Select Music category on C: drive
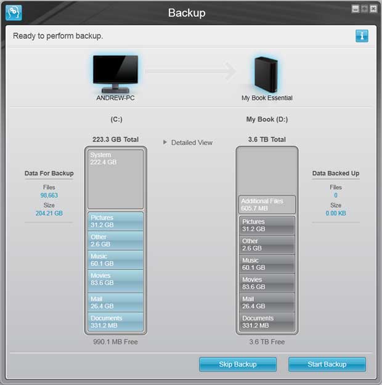 (115, 259)
